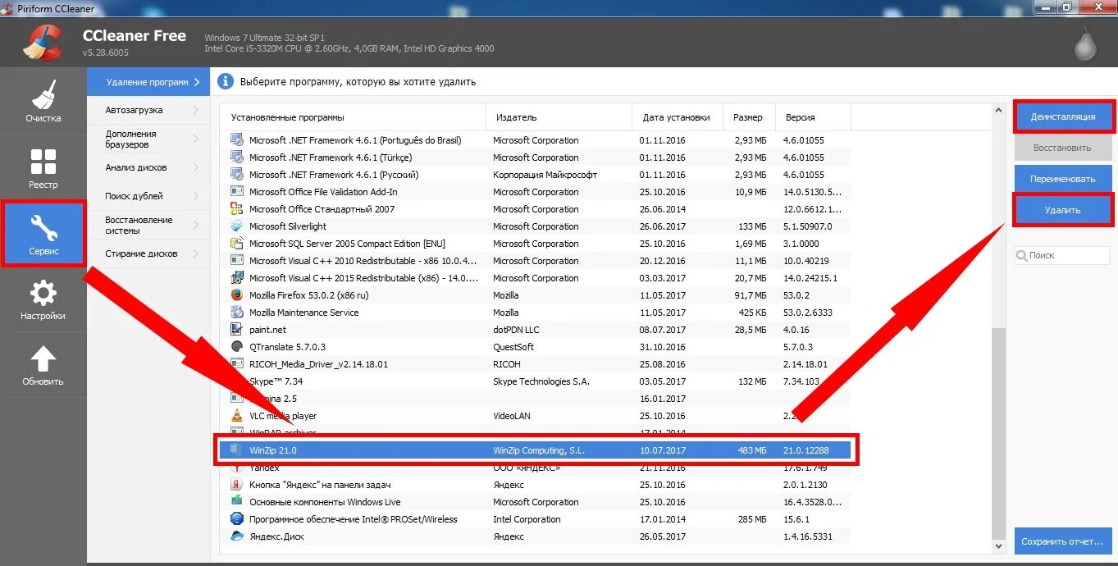
Task: Click the VLC media player cone icon
Action: (237, 416)
